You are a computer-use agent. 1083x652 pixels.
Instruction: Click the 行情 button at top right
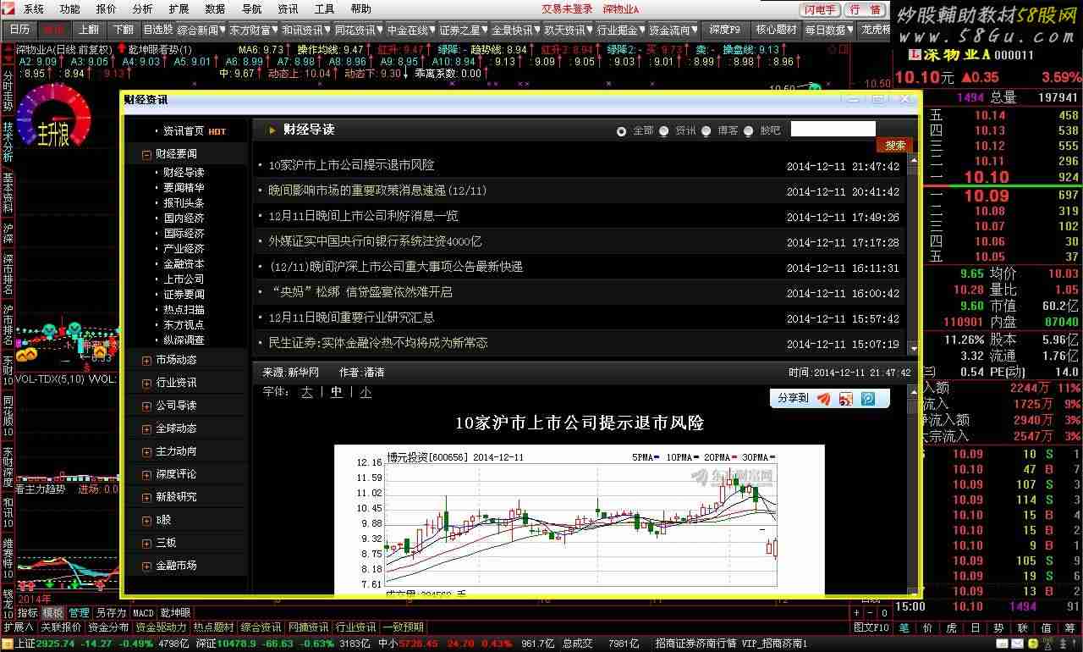click(865, 9)
